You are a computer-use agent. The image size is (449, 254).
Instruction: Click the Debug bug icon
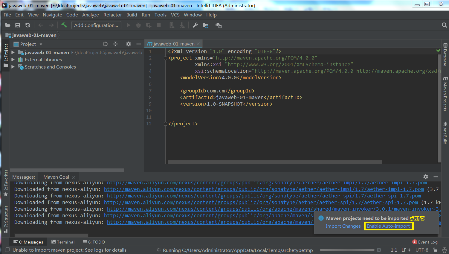[138, 25]
